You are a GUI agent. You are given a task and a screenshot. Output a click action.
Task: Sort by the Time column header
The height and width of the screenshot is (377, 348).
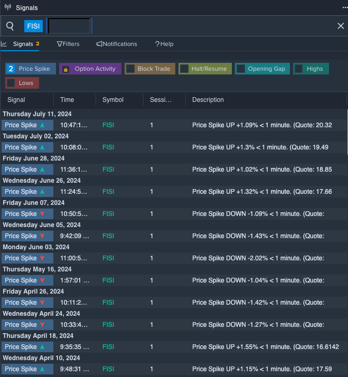(x=67, y=100)
